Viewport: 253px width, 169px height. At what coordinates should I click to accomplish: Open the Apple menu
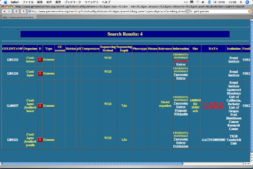tap(5, 2)
